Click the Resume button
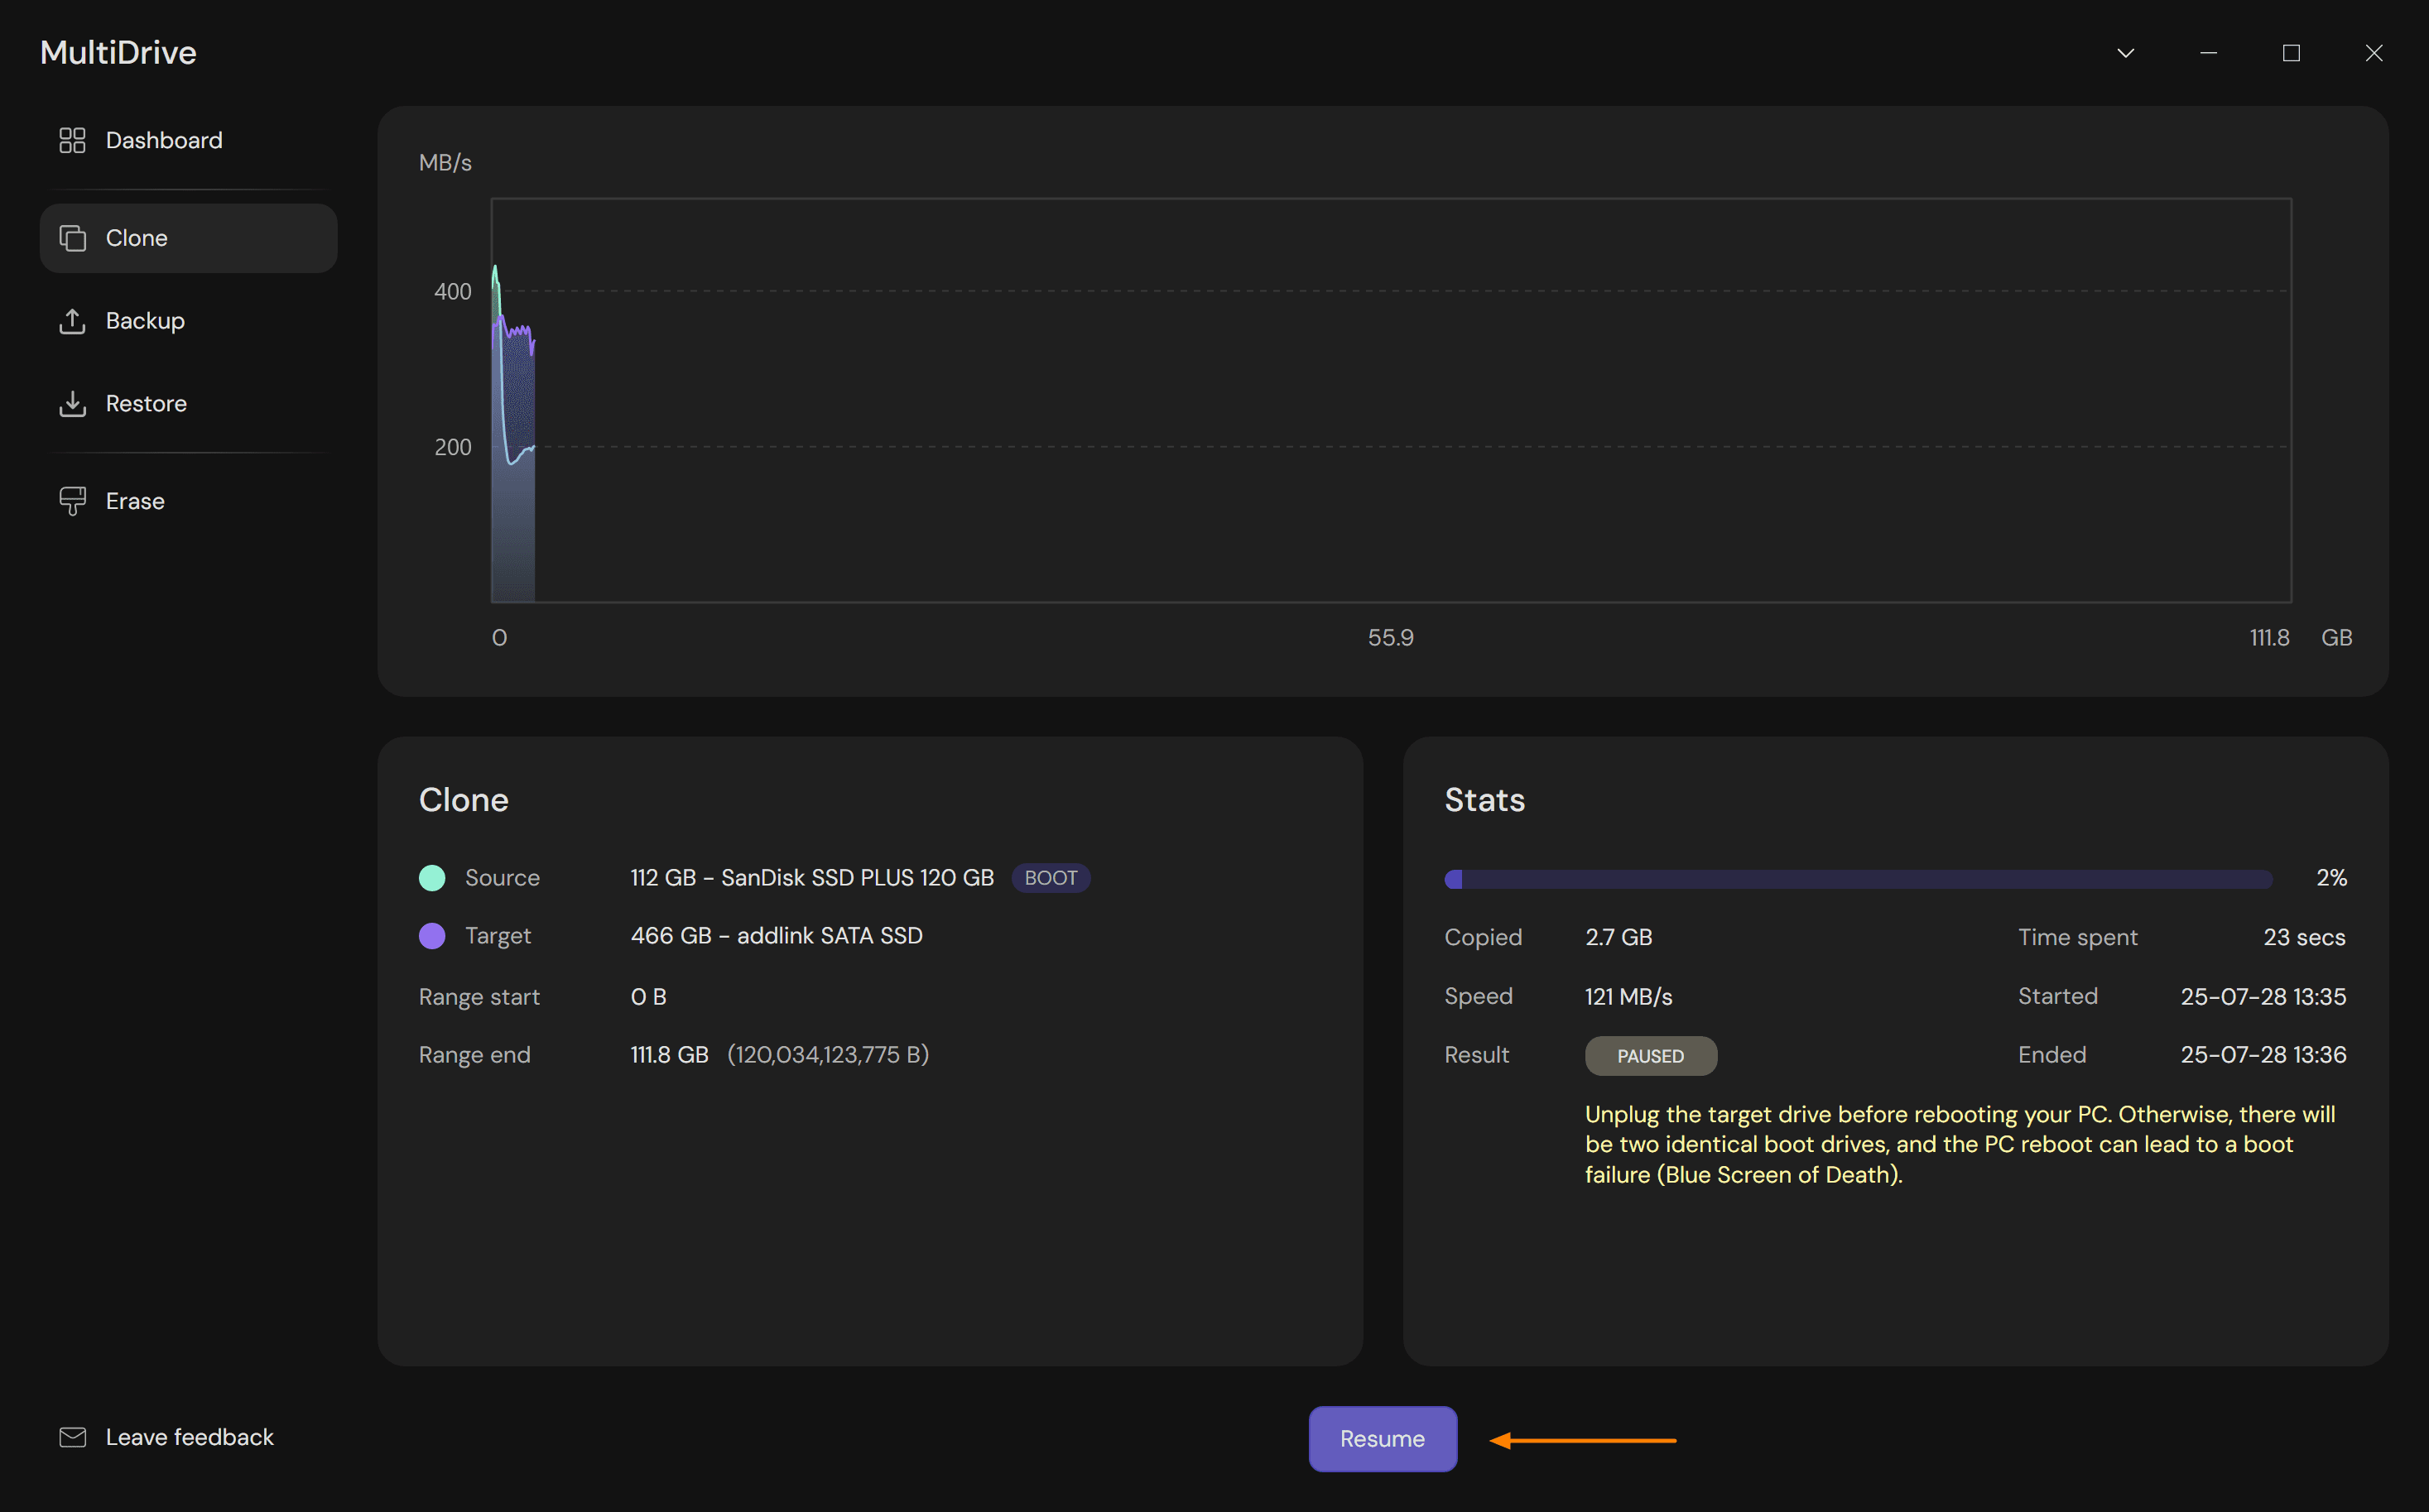This screenshot has width=2429, height=1512. [x=1382, y=1438]
